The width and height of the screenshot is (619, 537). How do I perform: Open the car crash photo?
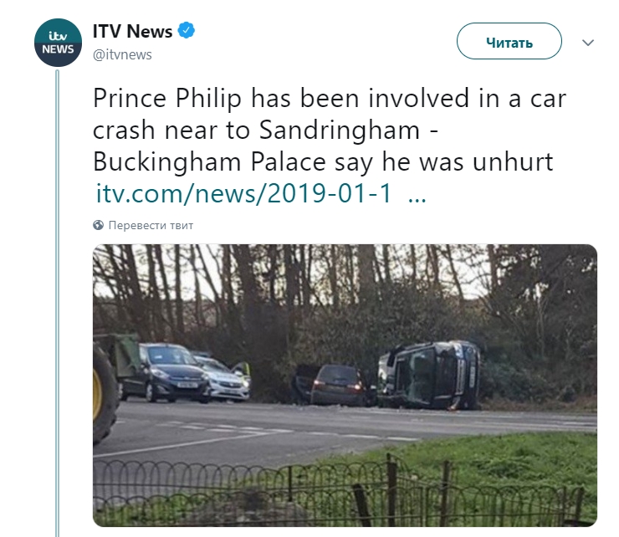click(x=345, y=385)
